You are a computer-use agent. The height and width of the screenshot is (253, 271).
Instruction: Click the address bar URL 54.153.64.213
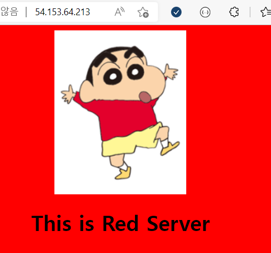click(62, 12)
